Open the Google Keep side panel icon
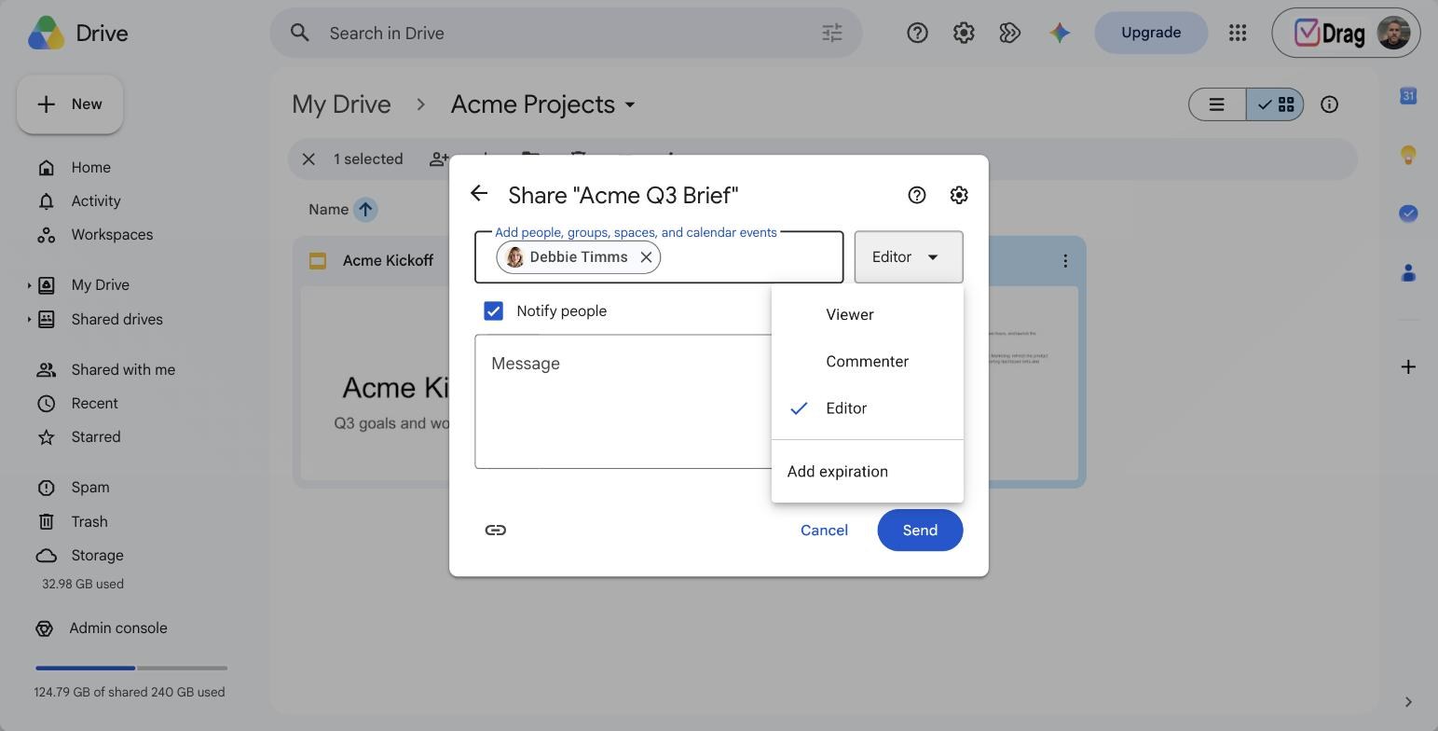Viewport: 1438px width, 731px height. tap(1408, 155)
